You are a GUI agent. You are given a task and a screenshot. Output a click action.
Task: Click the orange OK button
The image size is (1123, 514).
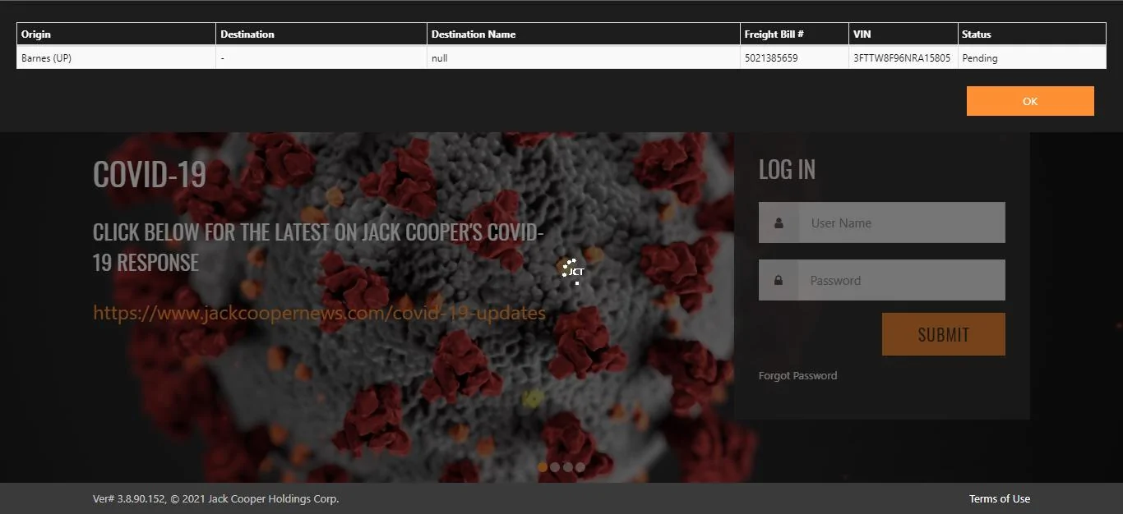[1030, 101]
